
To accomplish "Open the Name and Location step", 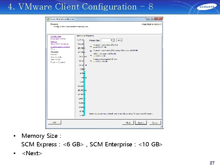I will point(58,39).
